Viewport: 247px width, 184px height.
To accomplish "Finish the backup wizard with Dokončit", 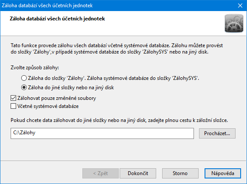I will click(138, 173).
